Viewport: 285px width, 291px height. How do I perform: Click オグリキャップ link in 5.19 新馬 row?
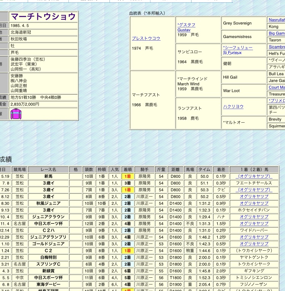coord(254,176)
